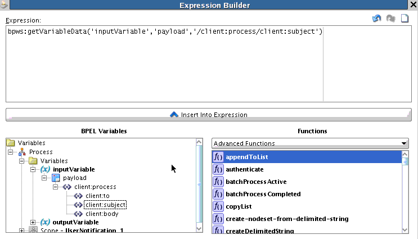Viewport: 418px width, 239px height.
Task: Collapse the payload tree node
Action: coord(44,178)
